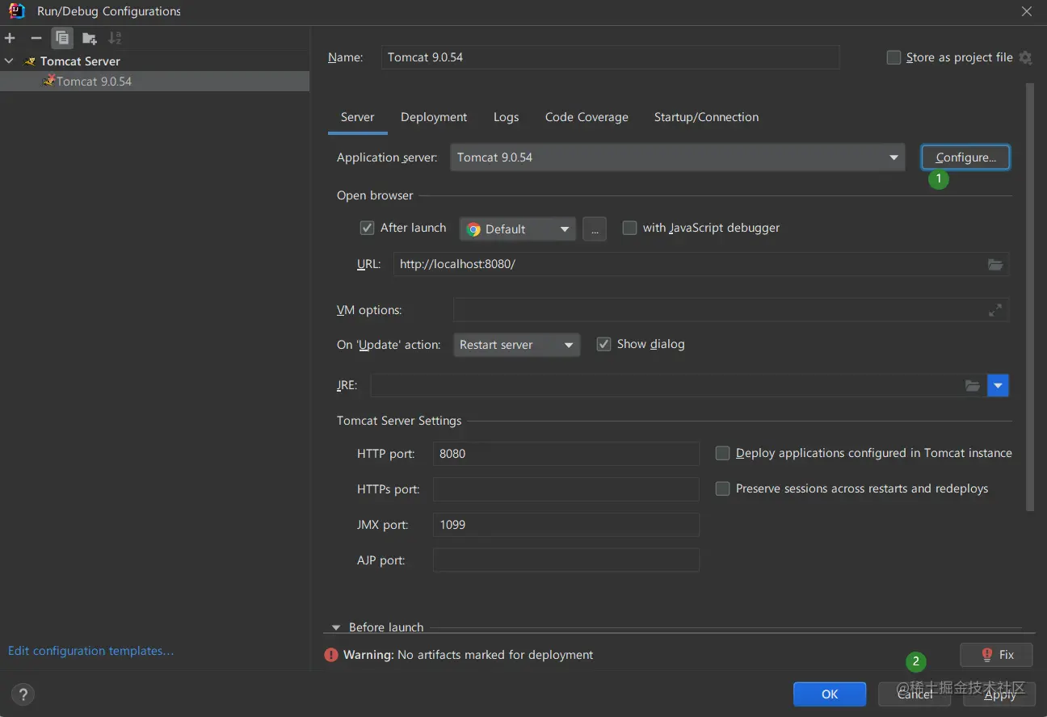Viewport: 1047px width, 717px height.
Task: Click the Fix button
Action: point(997,655)
